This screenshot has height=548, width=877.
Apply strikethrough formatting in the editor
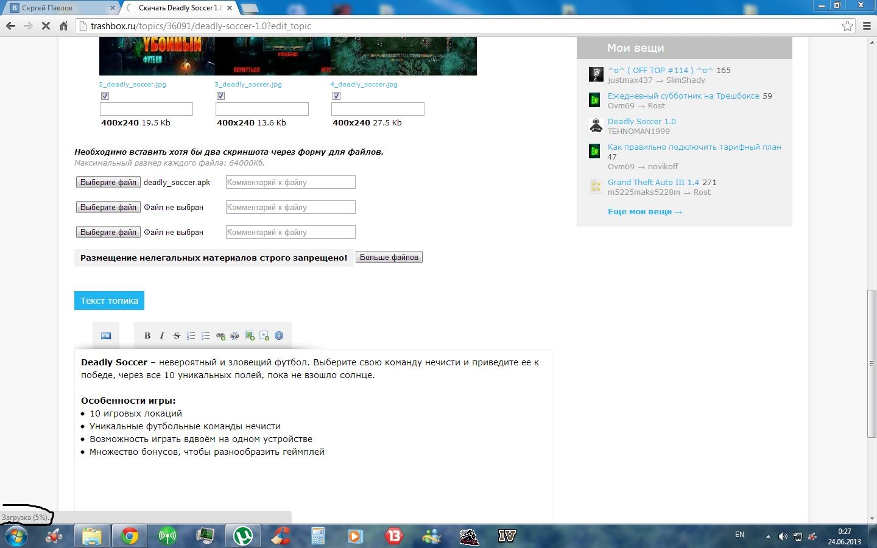click(x=177, y=335)
